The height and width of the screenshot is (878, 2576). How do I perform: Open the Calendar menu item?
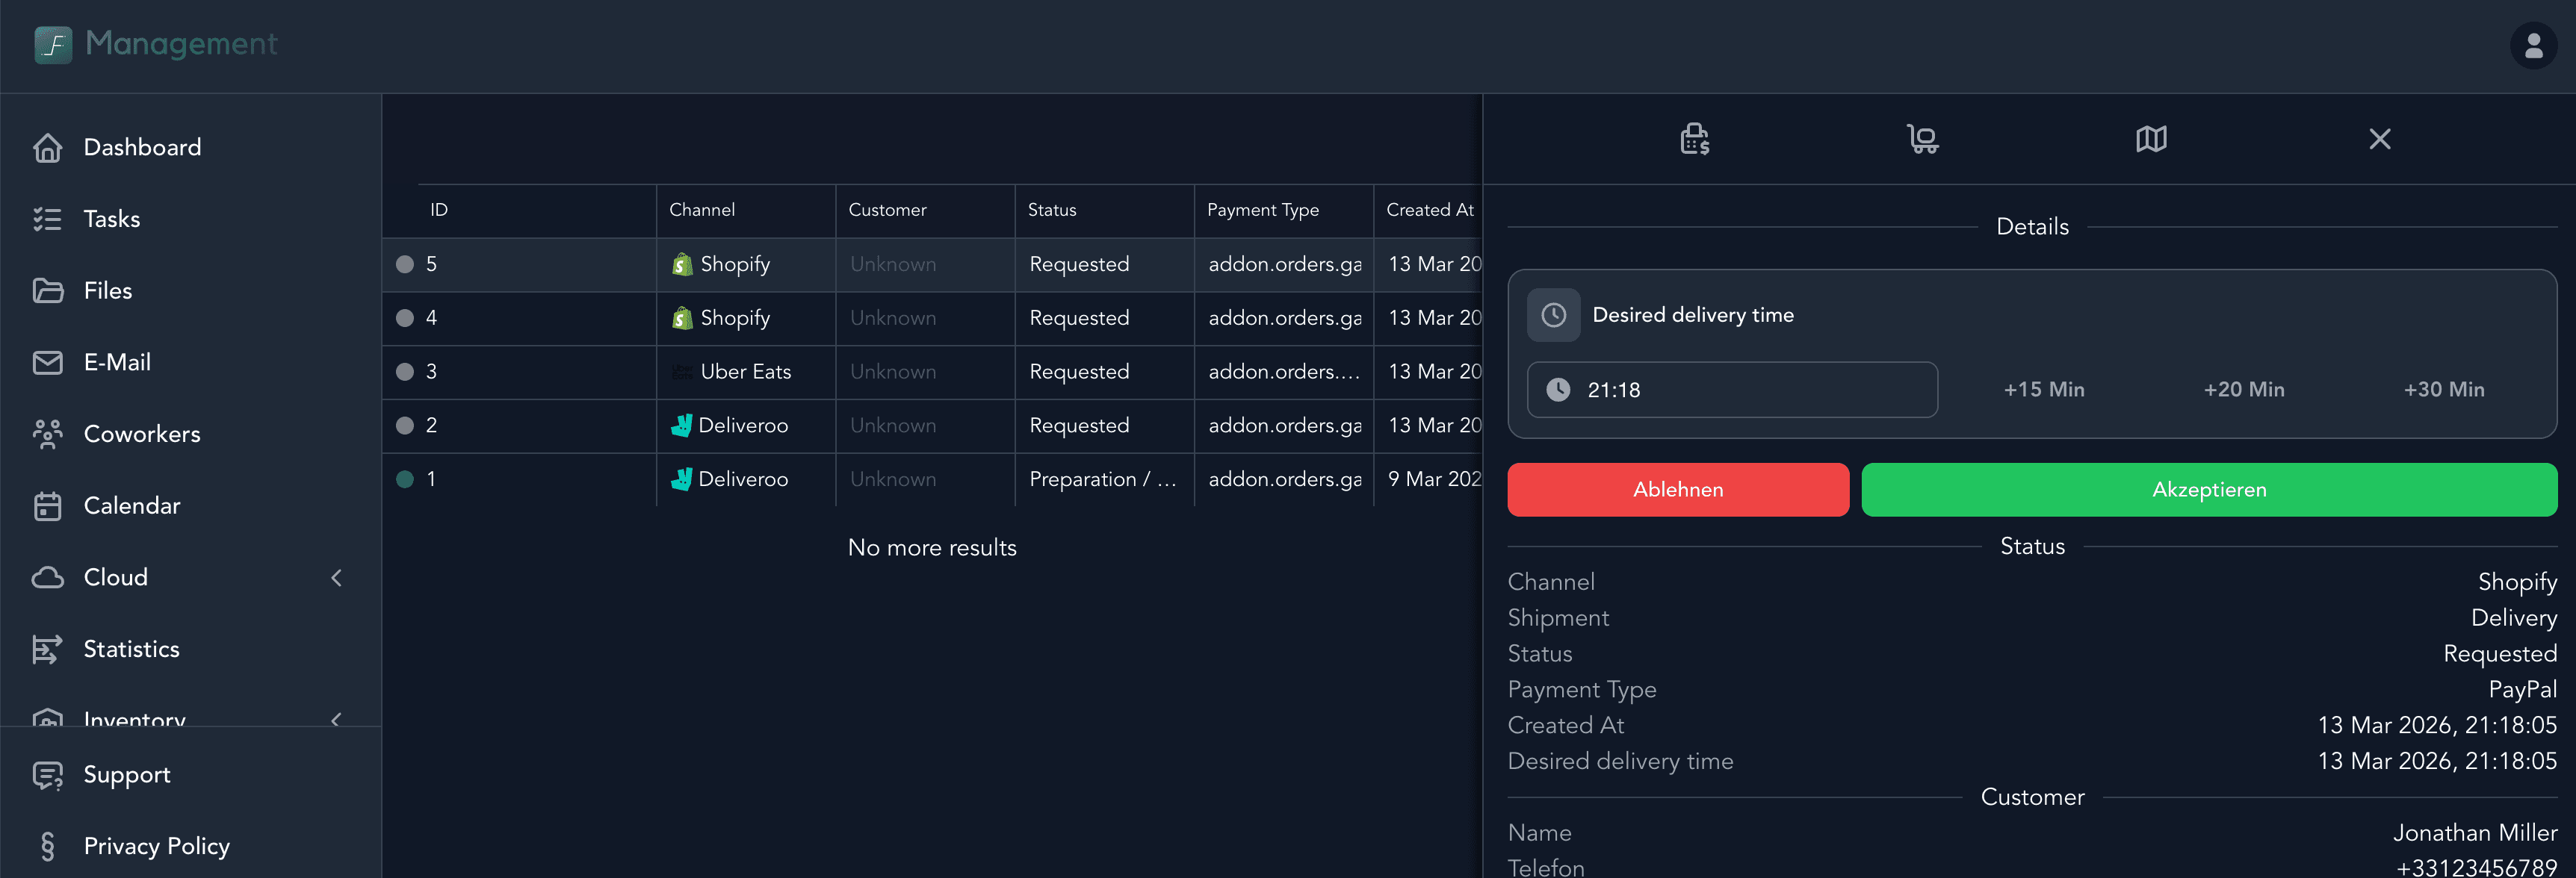pos(190,506)
